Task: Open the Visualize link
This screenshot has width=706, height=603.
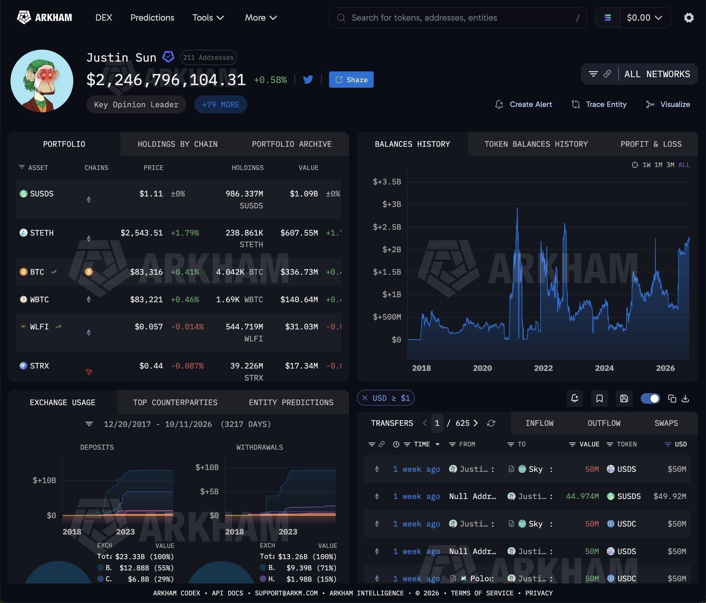Action: (x=668, y=104)
